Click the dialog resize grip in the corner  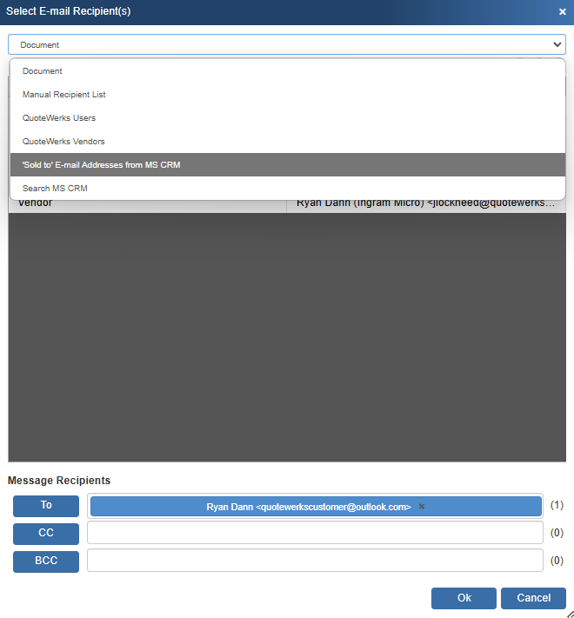point(570,614)
